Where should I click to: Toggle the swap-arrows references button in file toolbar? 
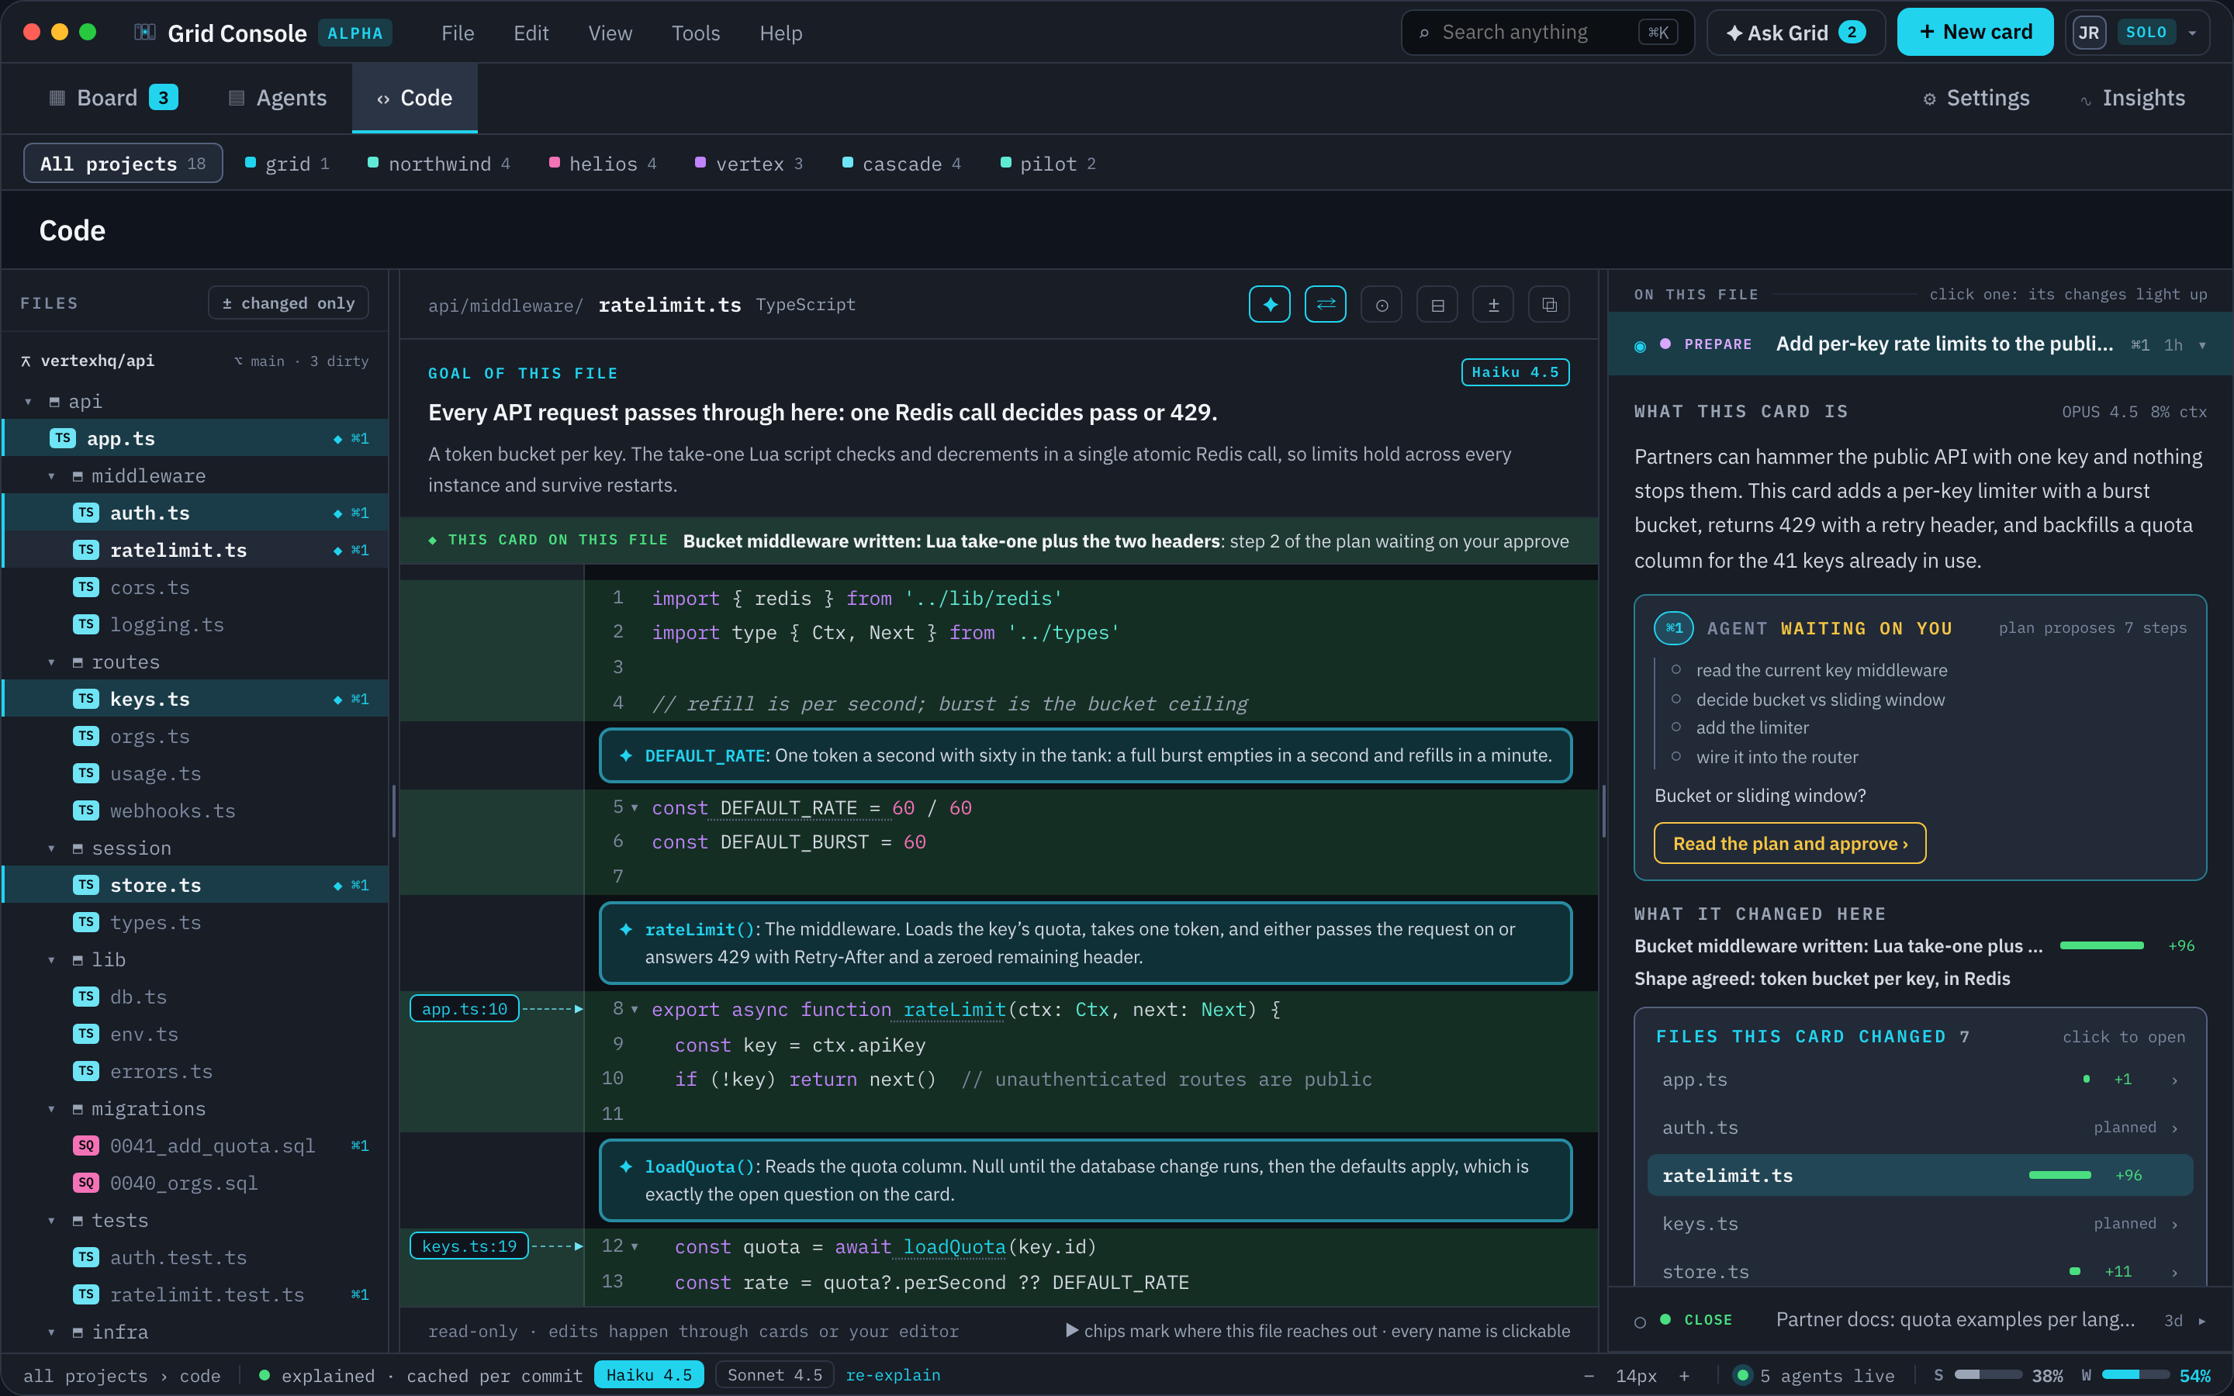(x=1326, y=305)
